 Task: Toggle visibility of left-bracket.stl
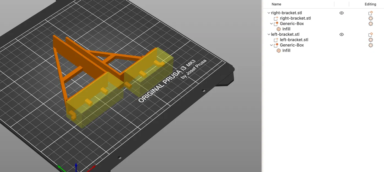point(342,34)
